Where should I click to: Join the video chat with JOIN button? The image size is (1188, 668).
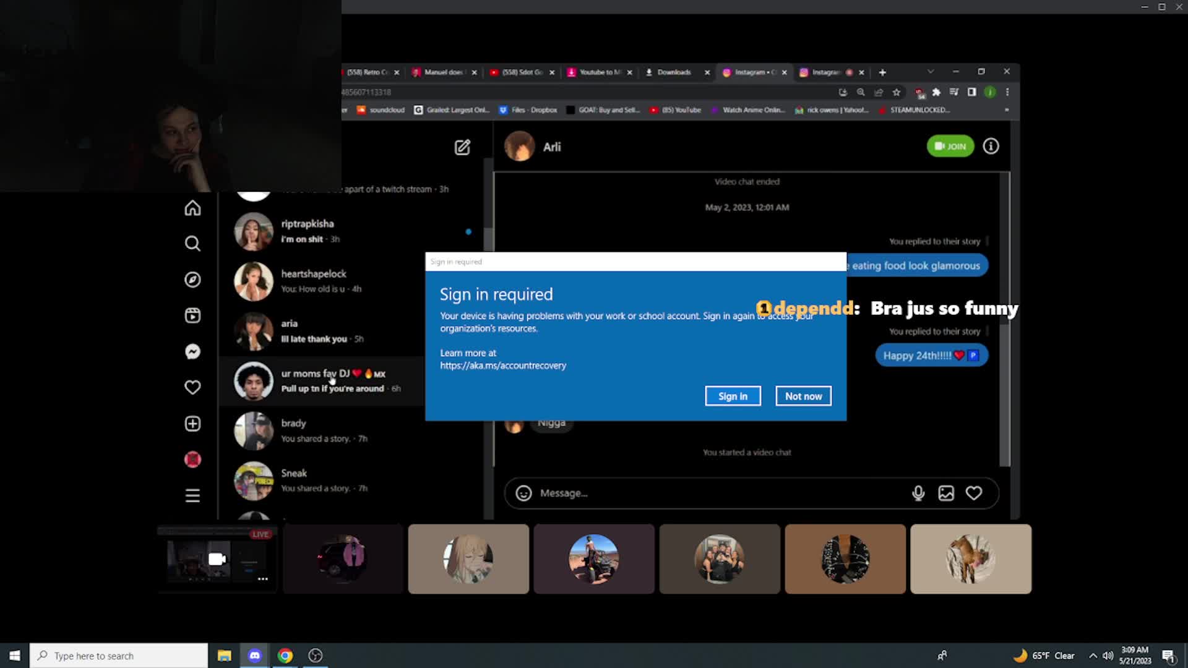coord(950,146)
